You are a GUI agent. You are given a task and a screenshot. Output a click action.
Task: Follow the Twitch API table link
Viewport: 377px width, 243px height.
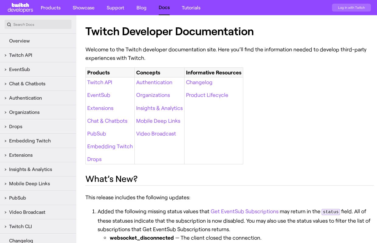point(100,82)
